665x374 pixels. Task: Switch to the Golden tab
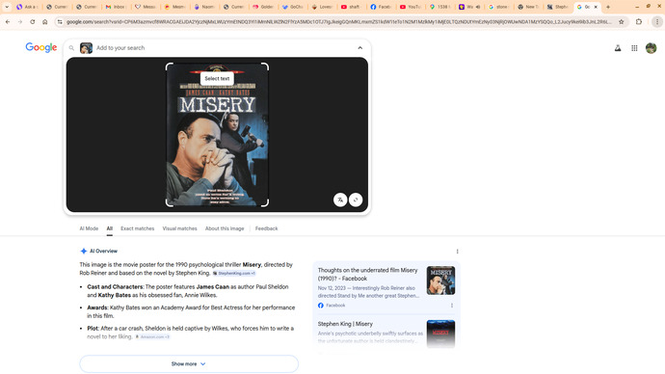point(263,7)
